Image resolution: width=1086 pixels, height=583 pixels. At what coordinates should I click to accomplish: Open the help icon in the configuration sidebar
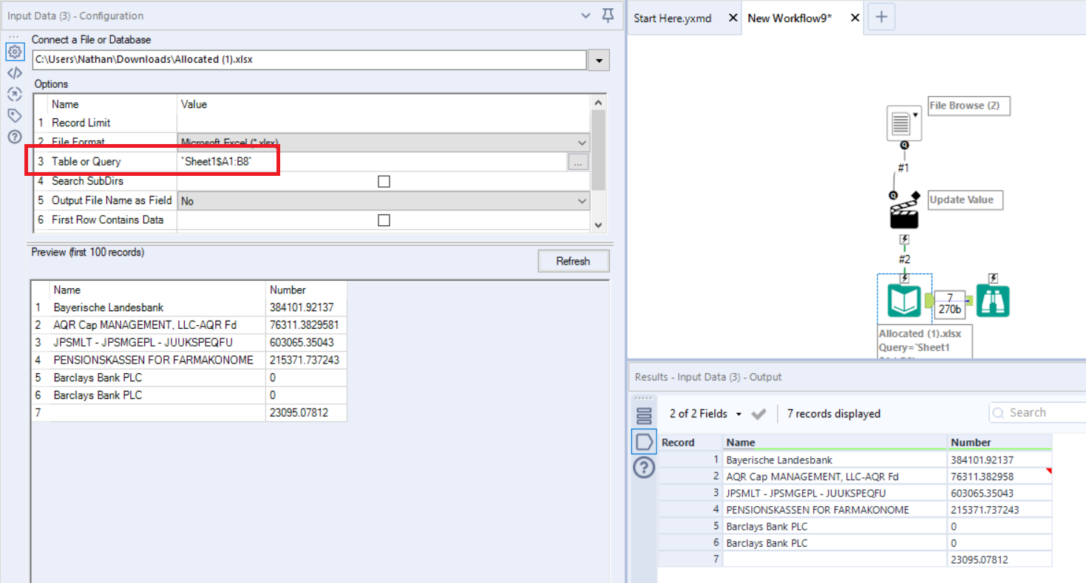[x=15, y=137]
